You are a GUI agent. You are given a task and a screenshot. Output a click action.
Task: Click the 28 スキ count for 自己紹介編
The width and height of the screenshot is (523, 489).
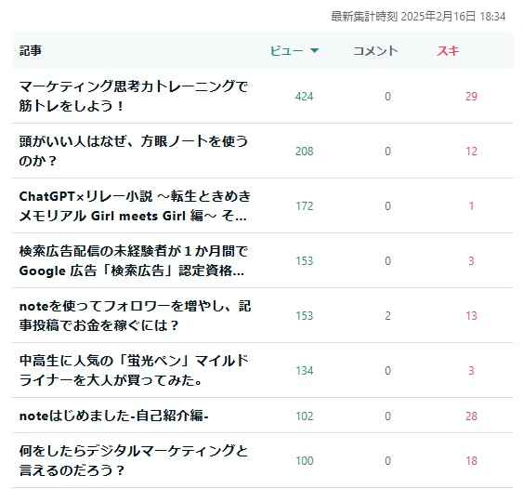pos(471,416)
